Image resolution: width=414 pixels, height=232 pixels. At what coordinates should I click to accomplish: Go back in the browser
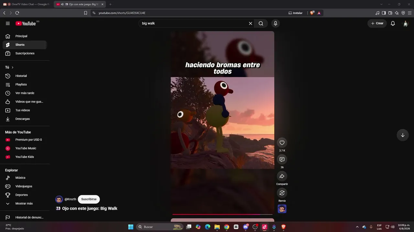point(4,13)
